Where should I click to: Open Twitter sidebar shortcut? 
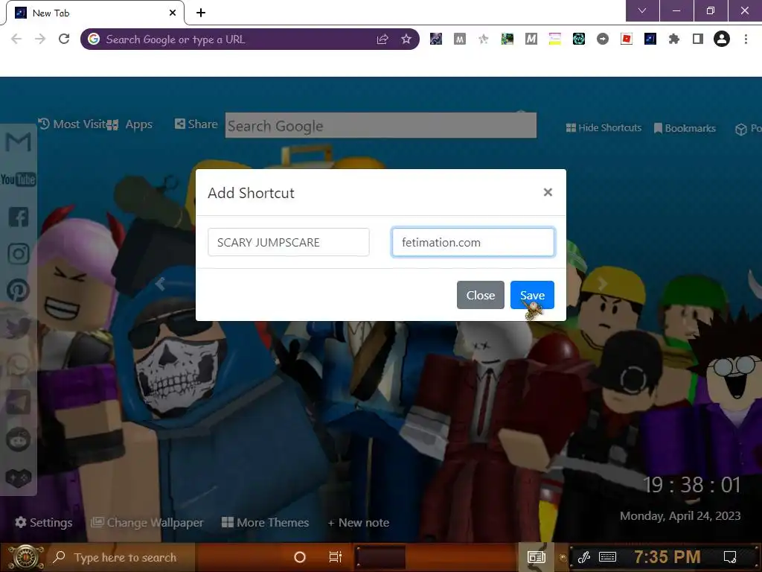19,328
